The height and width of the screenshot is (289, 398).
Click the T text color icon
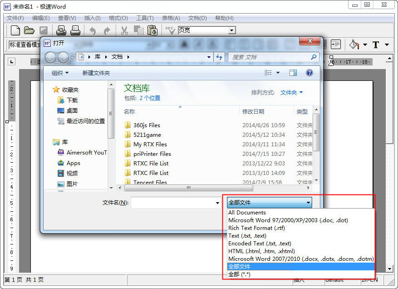pyautogui.click(x=376, y=45)
